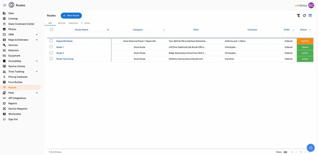The image size is (318, 155).
Task: Clear filters with the funnel-off icon
Action: 299,15
